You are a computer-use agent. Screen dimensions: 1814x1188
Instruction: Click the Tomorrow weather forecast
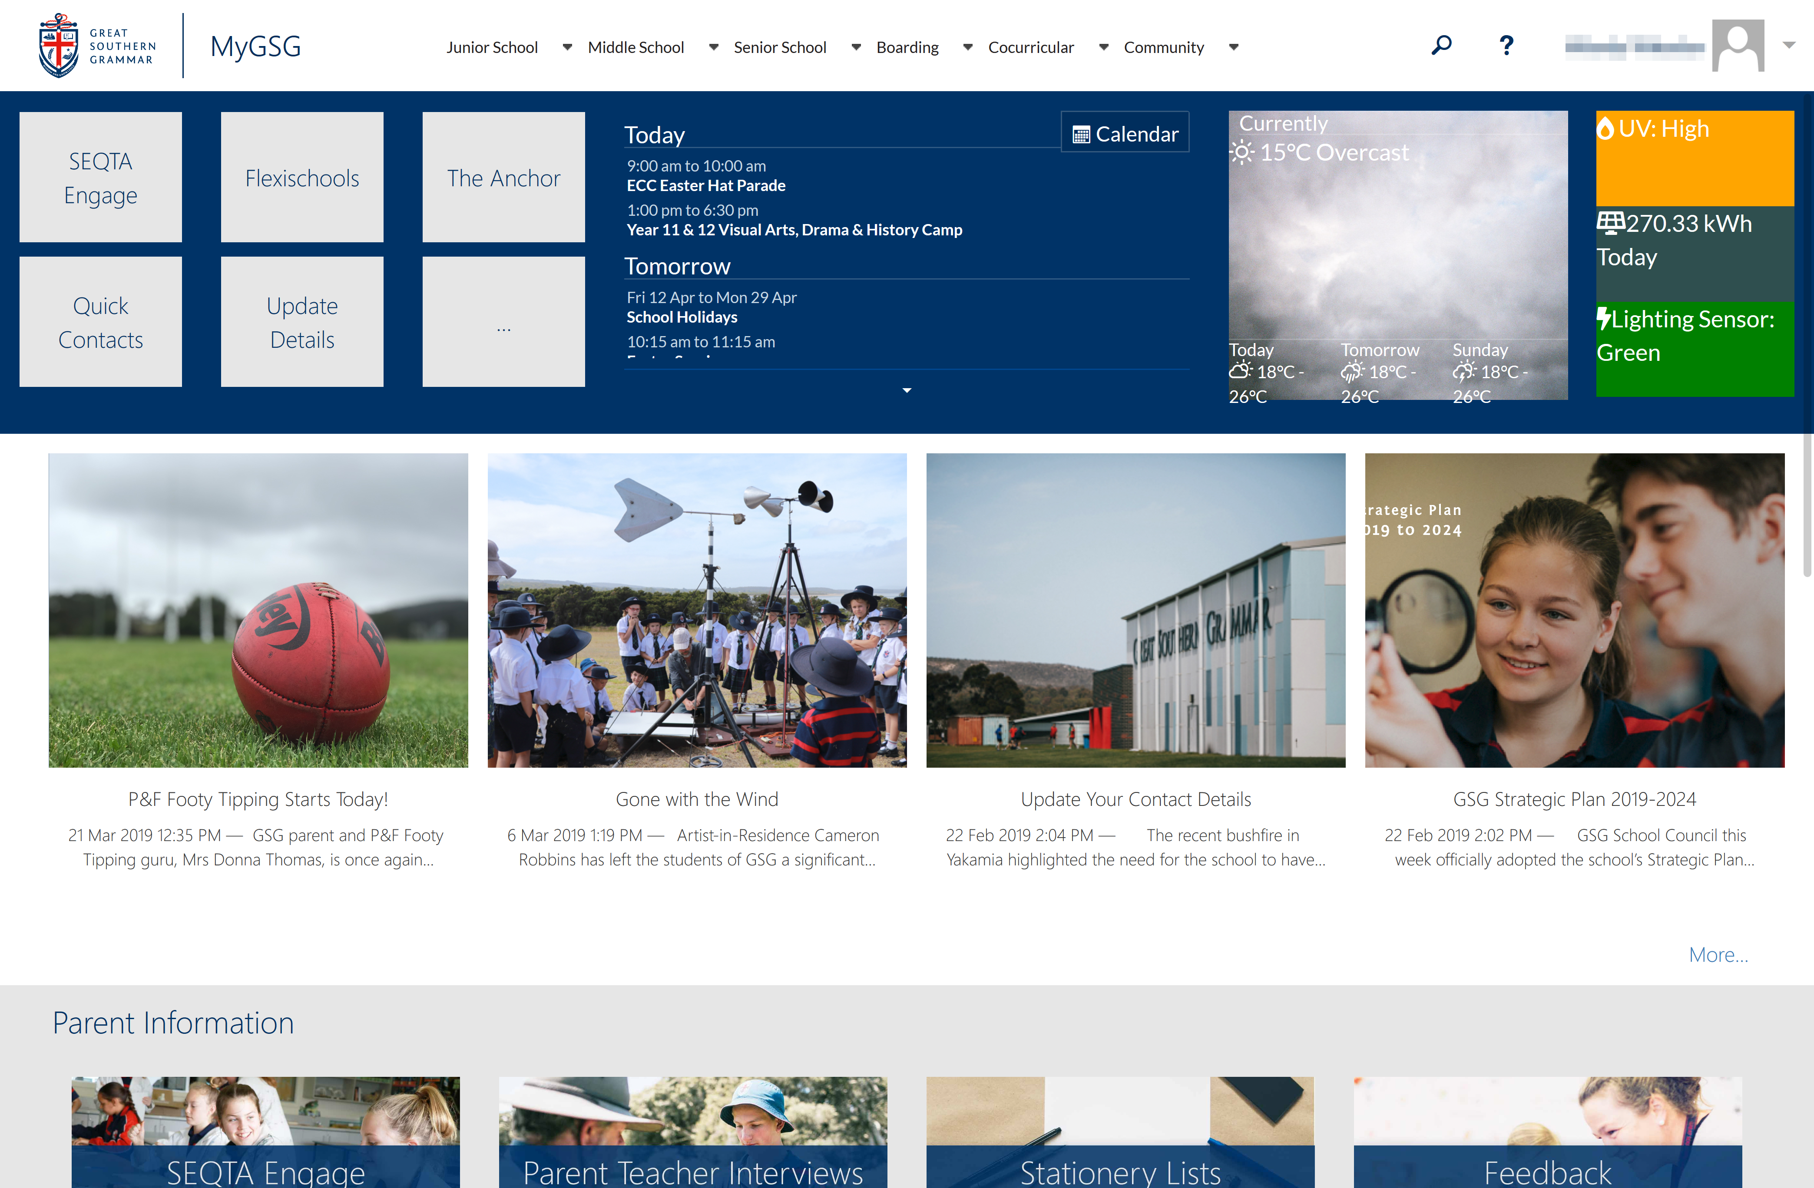click(1380, 373)
